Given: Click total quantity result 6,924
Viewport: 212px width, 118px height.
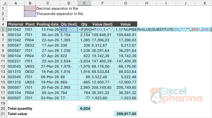Looking at the screenshot, I should tap(84, 108).
